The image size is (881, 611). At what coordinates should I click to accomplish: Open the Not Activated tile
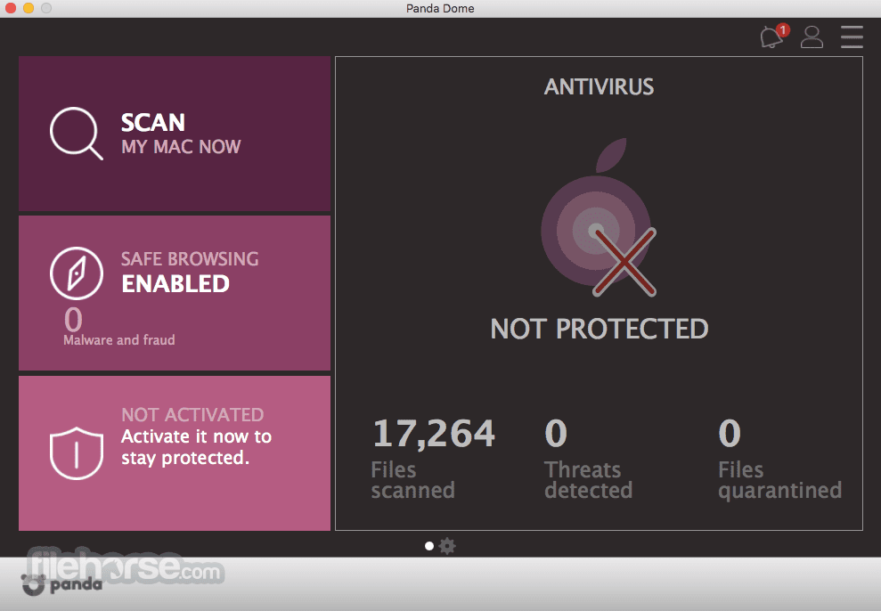coord(175,453)
